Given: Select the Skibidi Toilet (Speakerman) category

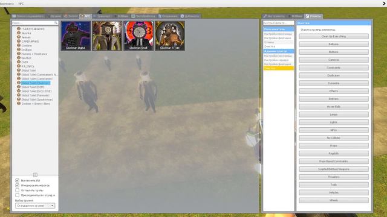Looking at the screenshot, I should [37, 99].
